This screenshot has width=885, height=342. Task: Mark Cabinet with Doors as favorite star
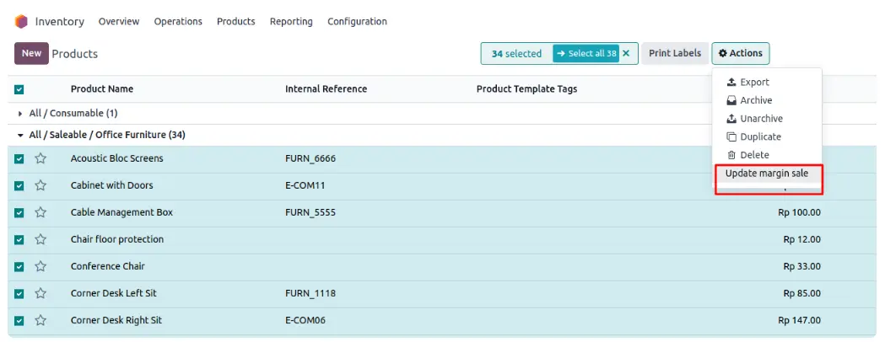(x=40, y=185)
